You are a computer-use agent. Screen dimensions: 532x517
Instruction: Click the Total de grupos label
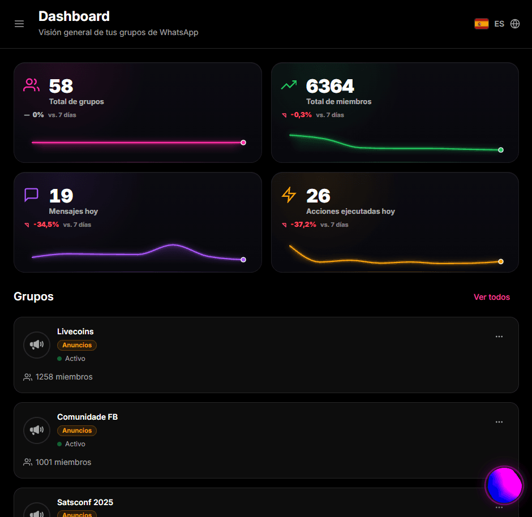point(76,102)
